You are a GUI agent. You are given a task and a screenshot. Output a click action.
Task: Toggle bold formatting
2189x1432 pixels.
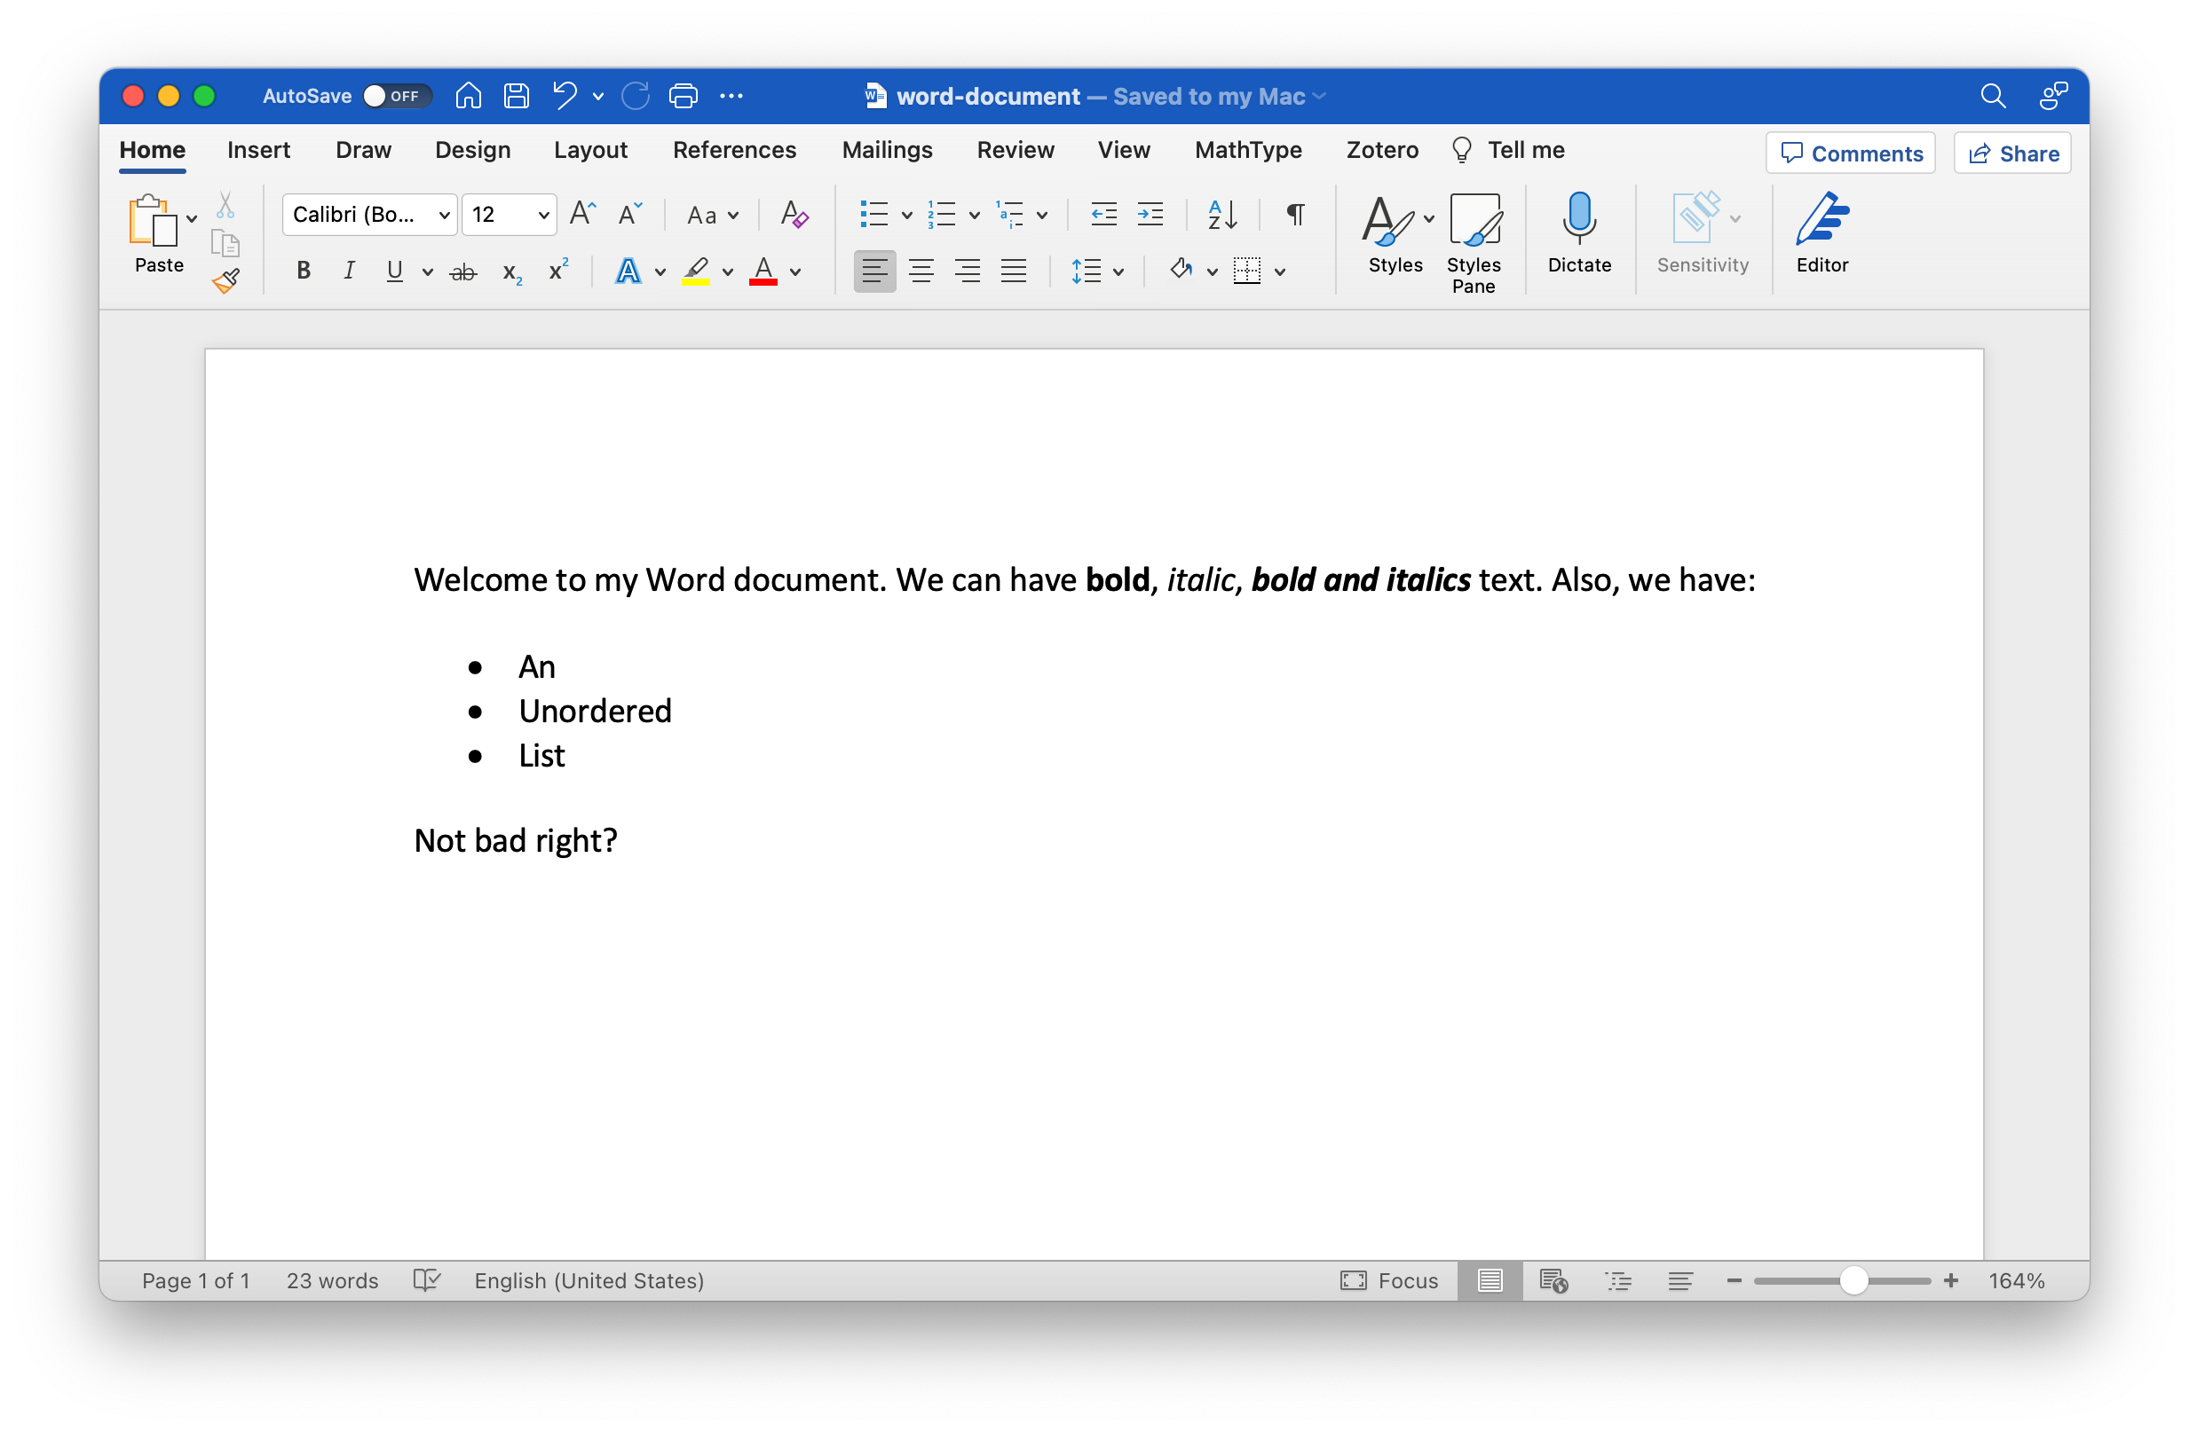pyautogui.click(x=303, y=271)
